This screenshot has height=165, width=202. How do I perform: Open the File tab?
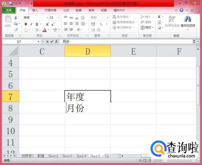pos(9,10)
